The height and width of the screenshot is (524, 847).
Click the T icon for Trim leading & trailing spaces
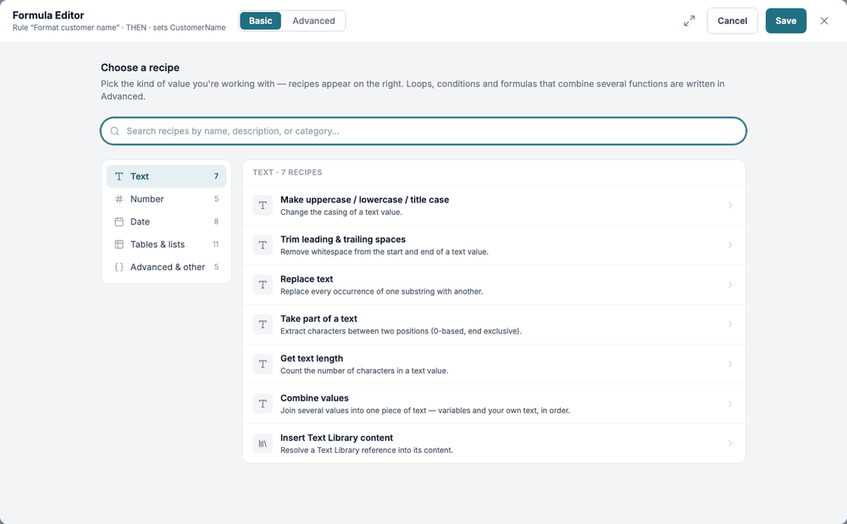pyautogui.click(x=263, y=245)
